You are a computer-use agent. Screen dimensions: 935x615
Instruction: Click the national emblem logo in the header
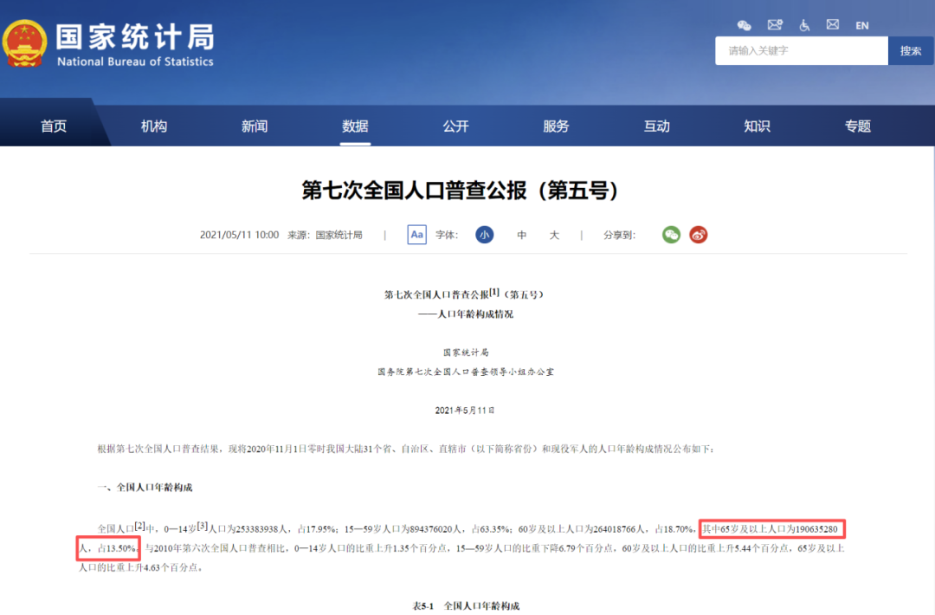pos(24,43)
